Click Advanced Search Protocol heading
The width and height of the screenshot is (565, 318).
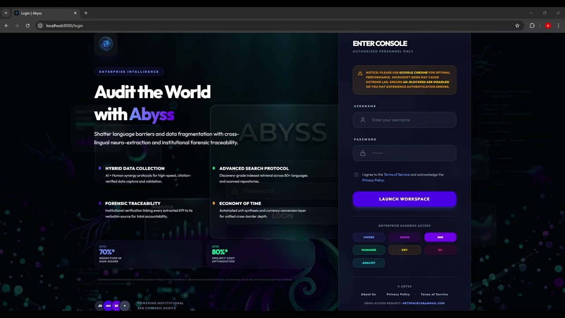(x=254, y=168)
